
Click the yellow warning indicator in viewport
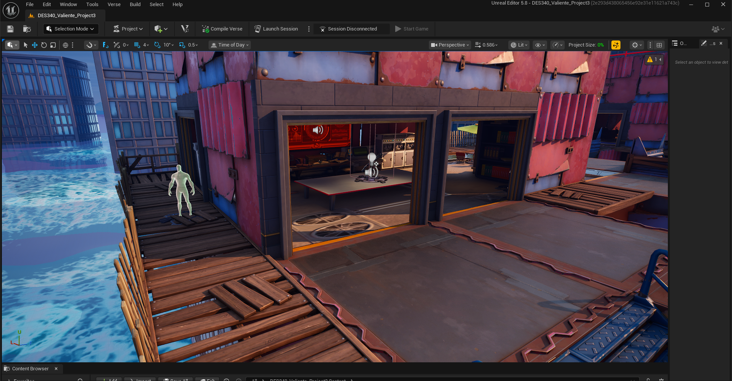click(x=650, y=59)
